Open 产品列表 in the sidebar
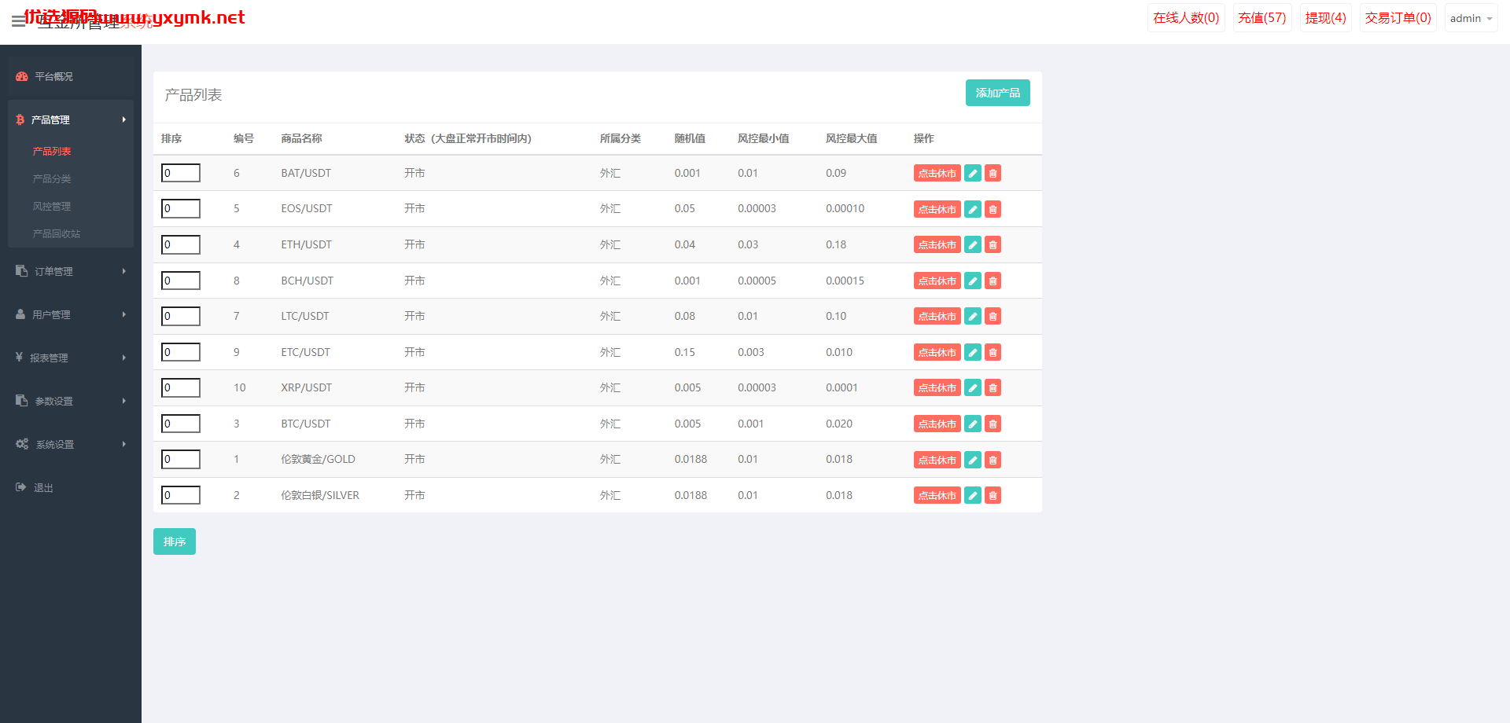The image size is (1510, 723). 52,151
